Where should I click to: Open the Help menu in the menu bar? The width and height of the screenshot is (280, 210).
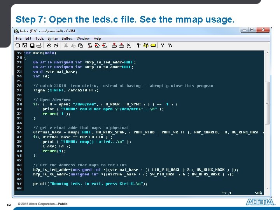tap(97, 38)
